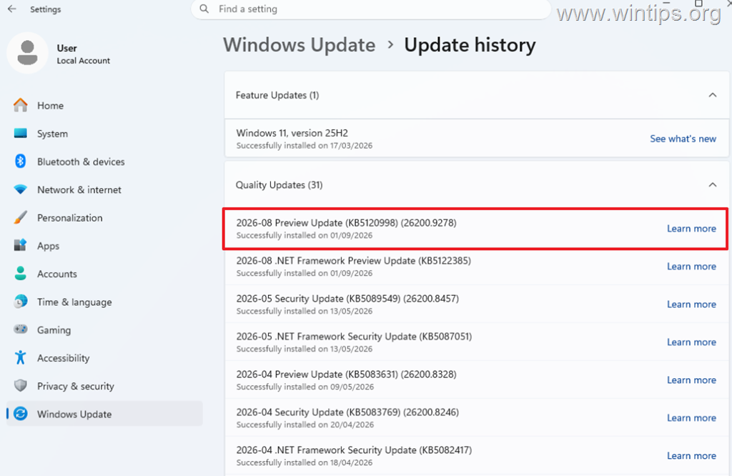Click the Personalization paintbrush icon
Image resolution: width=732 pixels, height=476 pixels.
20,217
